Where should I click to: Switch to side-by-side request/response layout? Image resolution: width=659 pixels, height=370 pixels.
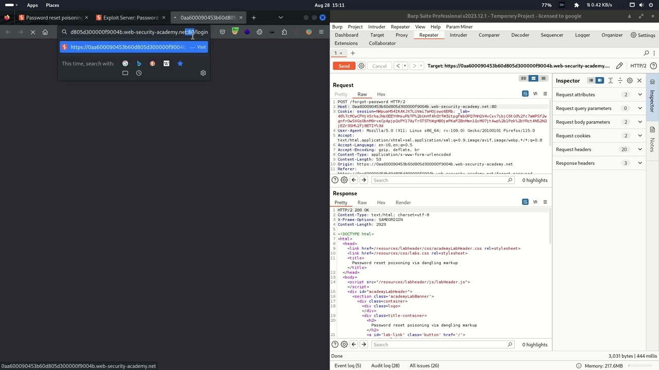(x=524, y=79)
